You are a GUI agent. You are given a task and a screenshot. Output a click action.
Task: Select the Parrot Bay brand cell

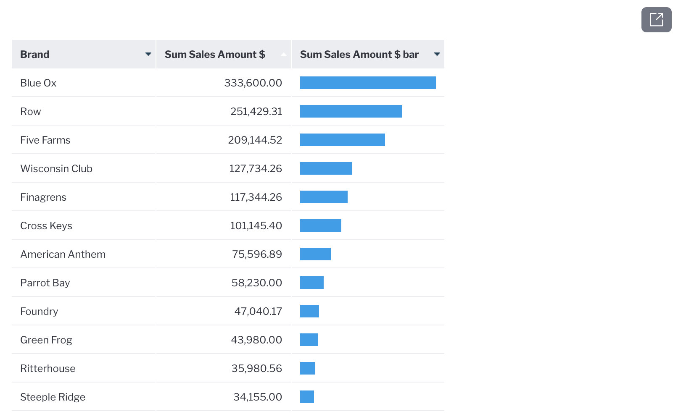[84, 283]
